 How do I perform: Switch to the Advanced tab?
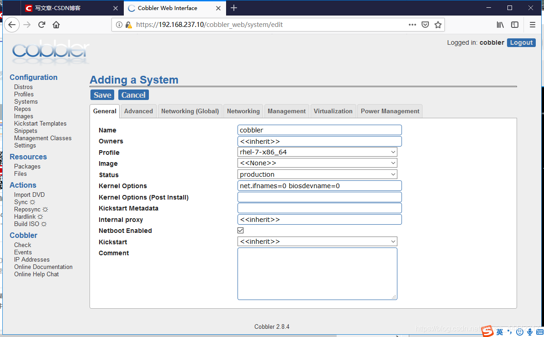pos(138,111)
